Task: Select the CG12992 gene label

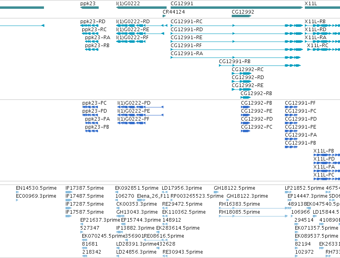Action: pyautogui.click(x=243, y=12)
